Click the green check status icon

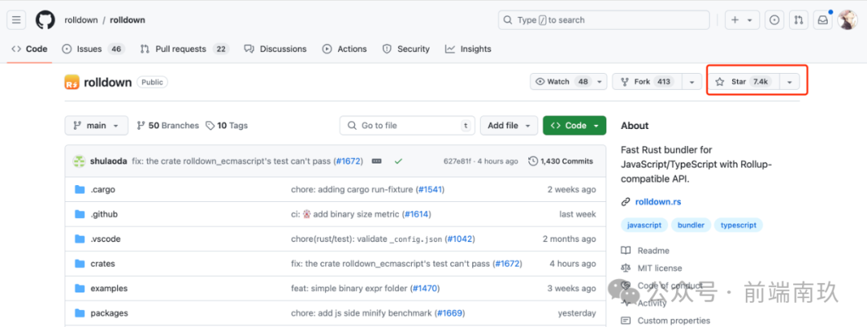click(397, 161)
